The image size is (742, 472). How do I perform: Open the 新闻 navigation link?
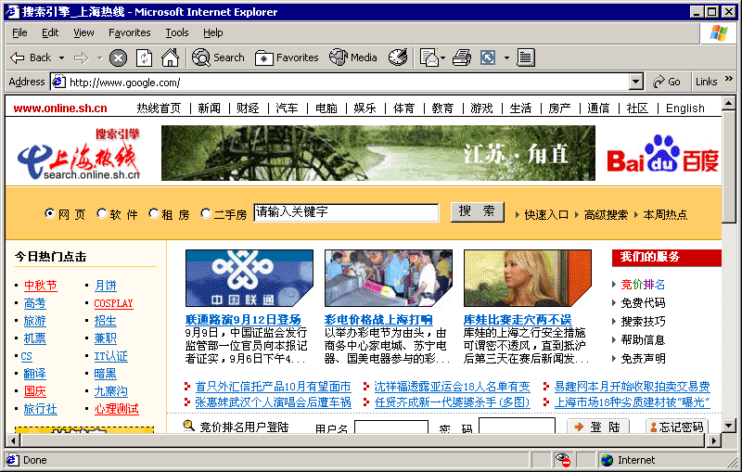click(x=210, y=108)
